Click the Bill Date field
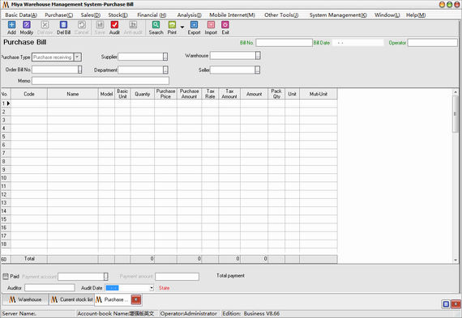This screenshot has width=462, height=318. 357,43
